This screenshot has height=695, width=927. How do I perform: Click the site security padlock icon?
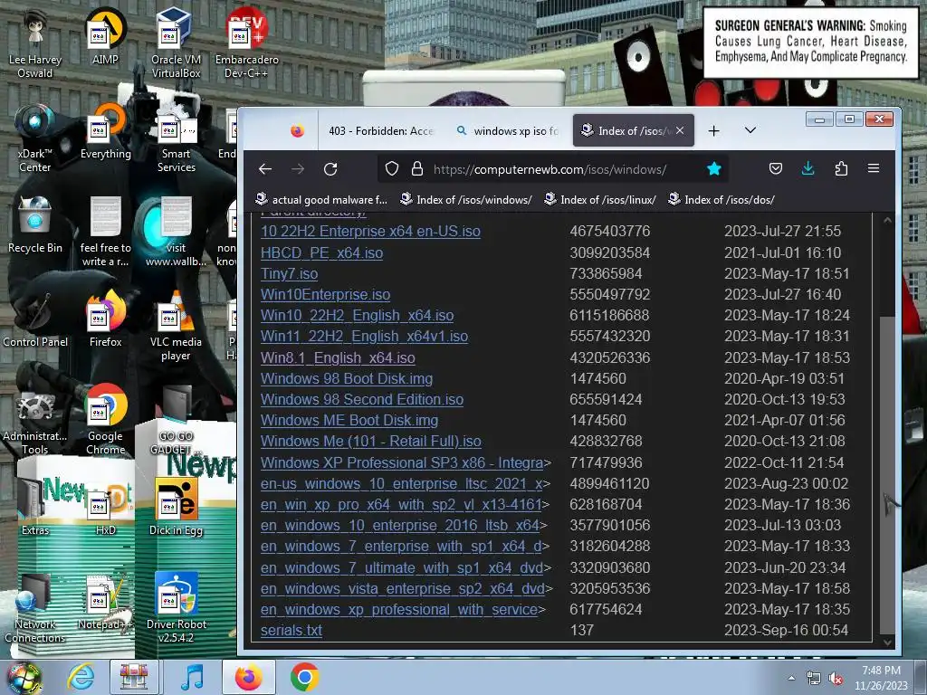tap(416, 169)
